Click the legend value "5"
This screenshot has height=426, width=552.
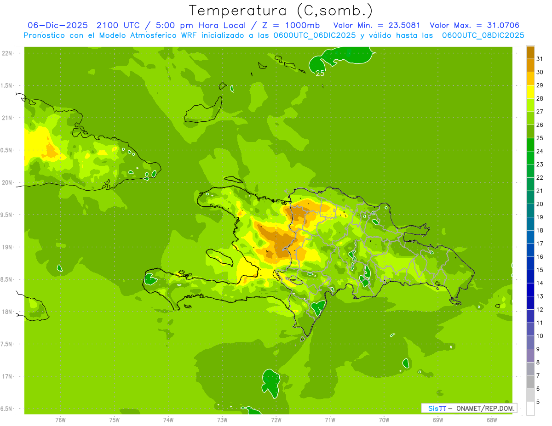coord(538,402)
